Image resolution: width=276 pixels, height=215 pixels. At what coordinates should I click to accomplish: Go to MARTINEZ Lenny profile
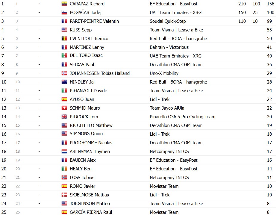click(x=87, y=47)
